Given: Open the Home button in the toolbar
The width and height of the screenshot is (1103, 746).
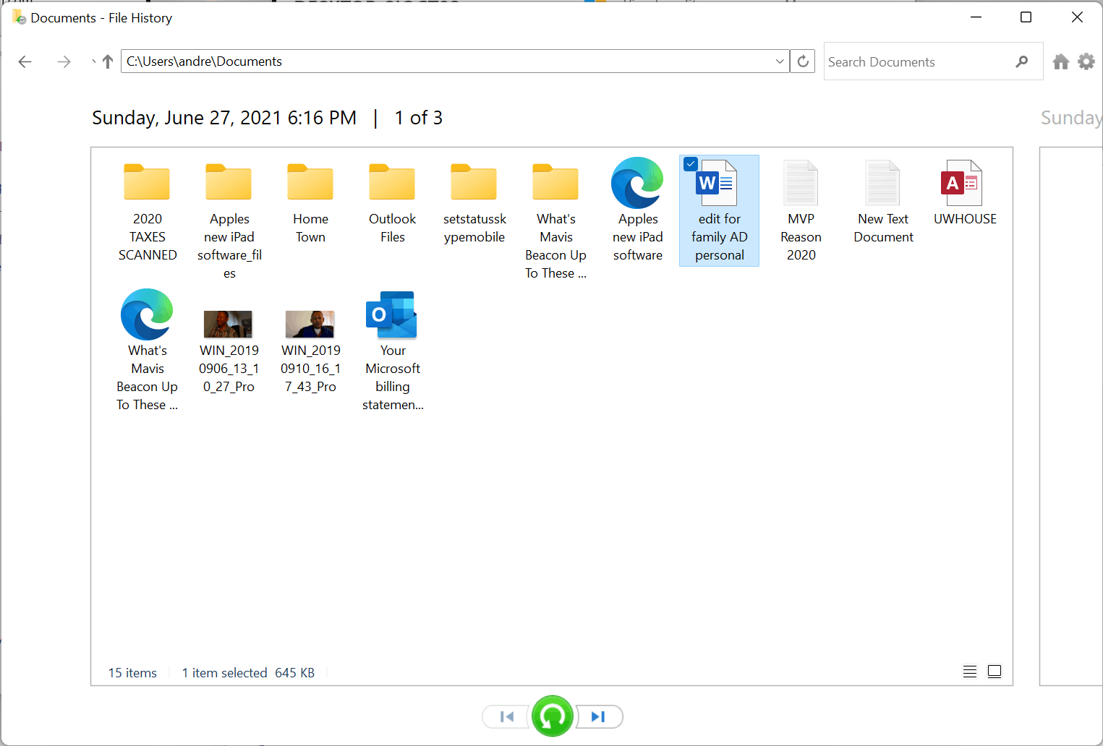Looking at the screenshot, I should click(x=1060, y=61).
